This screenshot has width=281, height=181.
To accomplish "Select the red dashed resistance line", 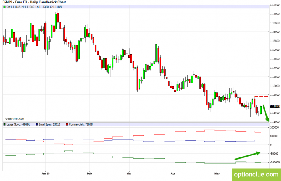I will coord(261,97).
